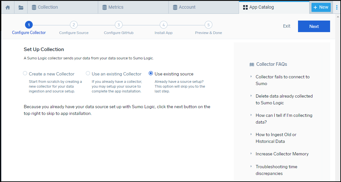341x182 pixels.
Task: Click the step 3 circle in wizard
Action: tap(118, 25)
